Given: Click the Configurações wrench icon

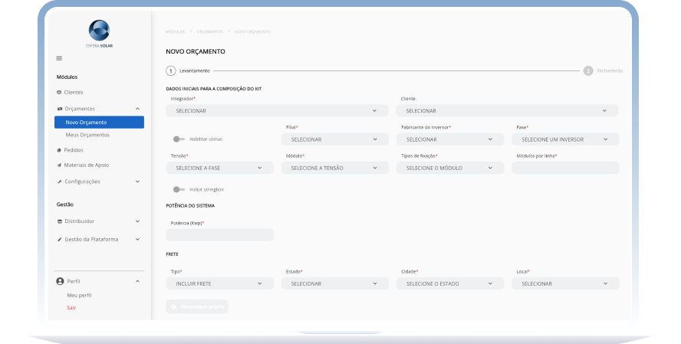Looking at the screenshot, I should coord(59,182).
